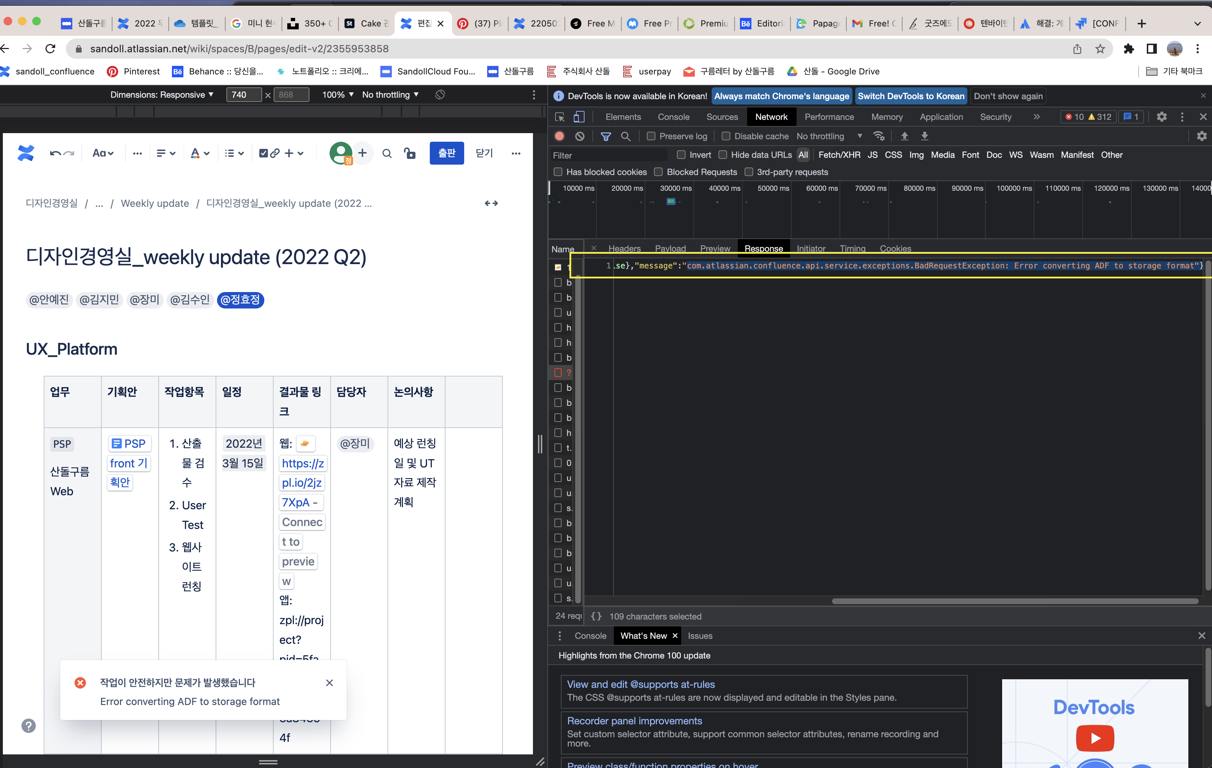Open 100% zoom dropdown in device toolbar
1212x768 pixels.
pyautogui.click(x=338, y=94)
